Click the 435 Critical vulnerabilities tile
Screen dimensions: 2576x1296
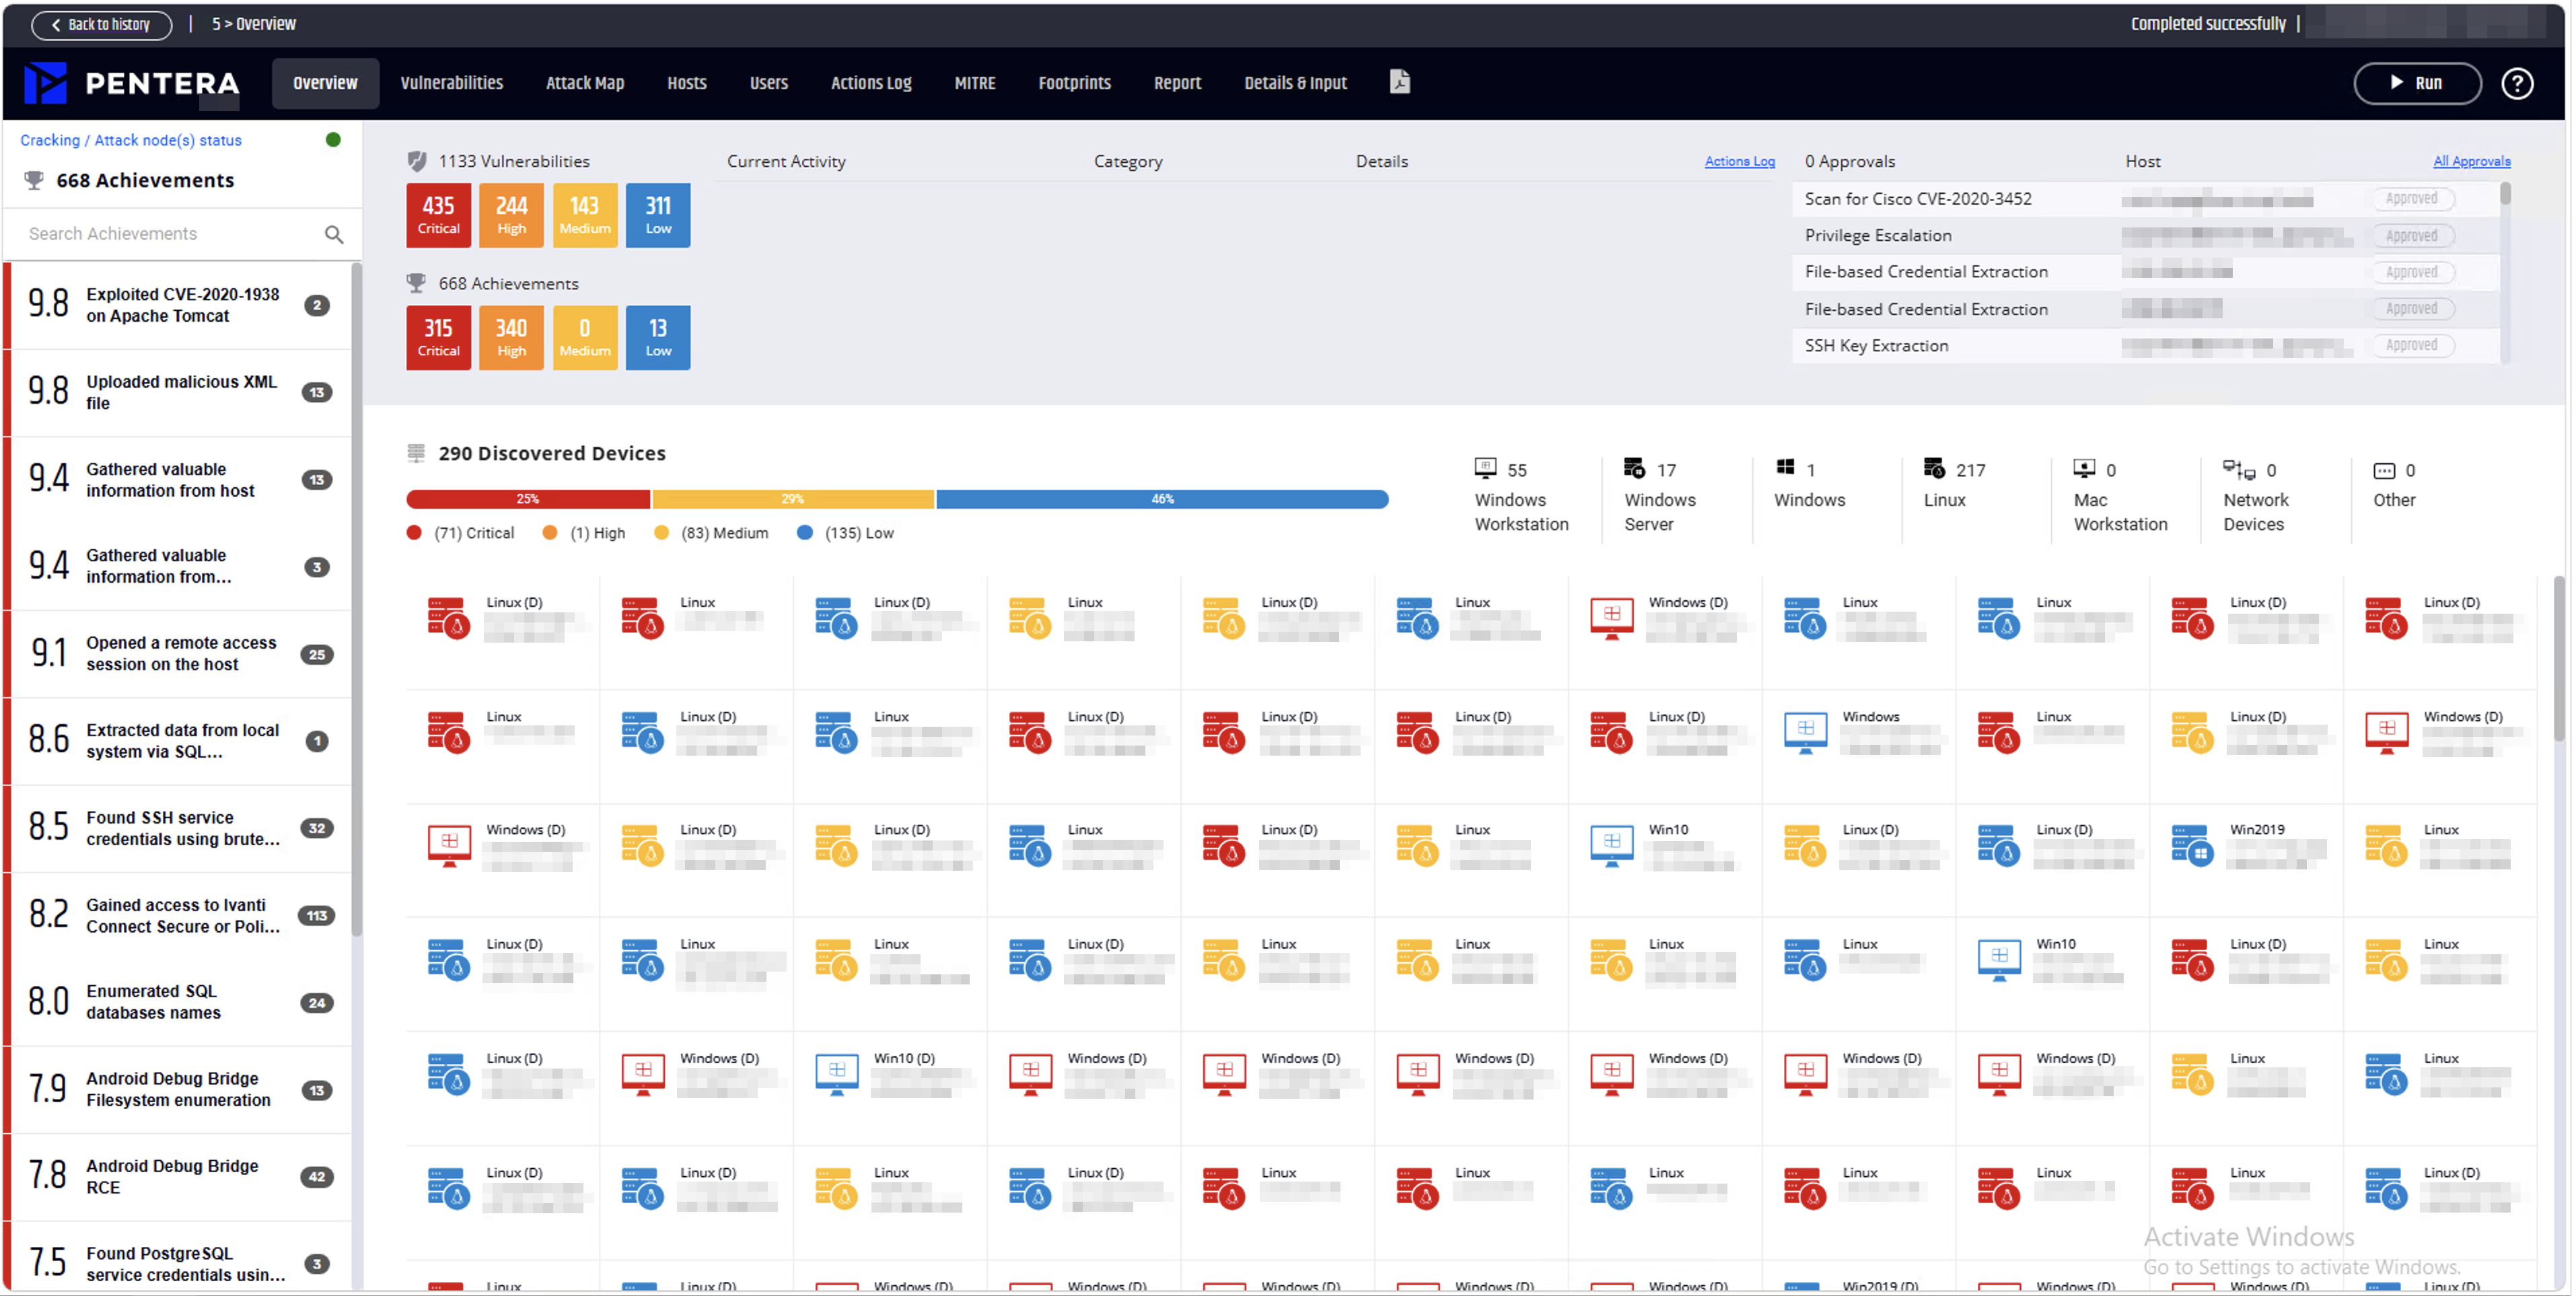[x=438, y=215]
